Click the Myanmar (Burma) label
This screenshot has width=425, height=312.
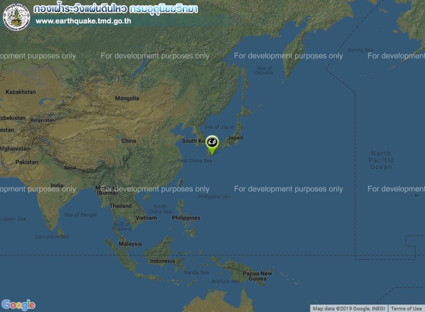pyautogui.click(x=107, y=190)
